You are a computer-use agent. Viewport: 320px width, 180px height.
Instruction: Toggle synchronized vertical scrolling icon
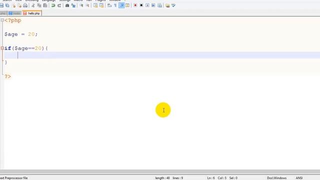click(x=95, y=5)
